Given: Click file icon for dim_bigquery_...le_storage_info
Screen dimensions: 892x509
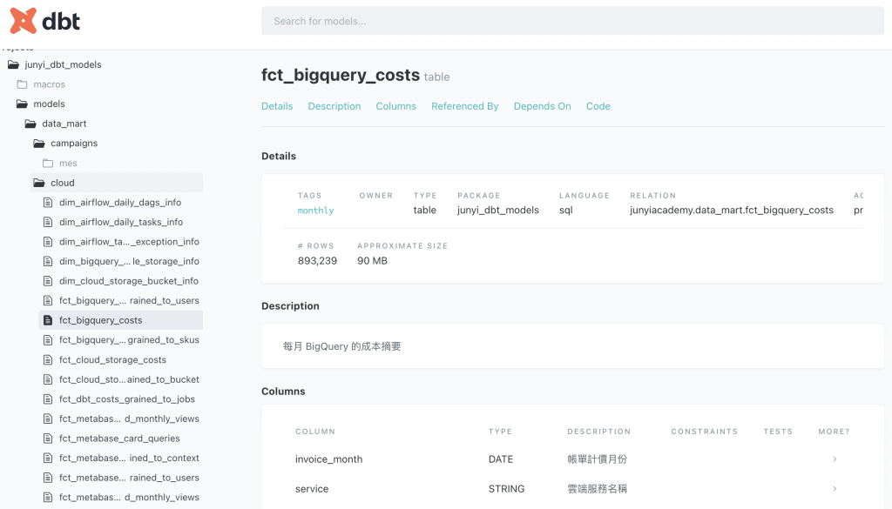Looking at the screenshot, I should (48, 261).
